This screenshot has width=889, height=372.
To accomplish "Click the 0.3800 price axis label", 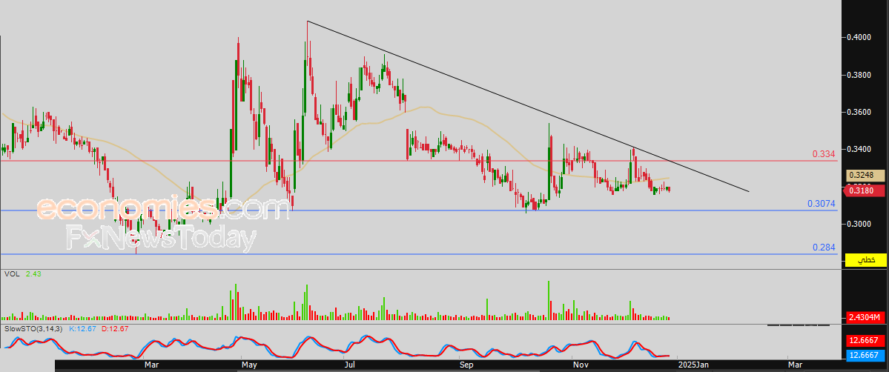I will 859,75.
